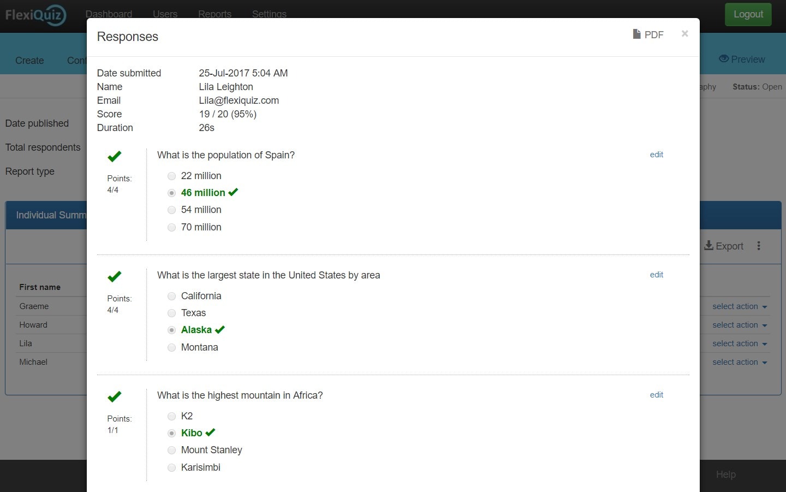Click green checkmark beside Africa mountain question
This screenshot has width=786, height=492.
click(x=115, y=397)
